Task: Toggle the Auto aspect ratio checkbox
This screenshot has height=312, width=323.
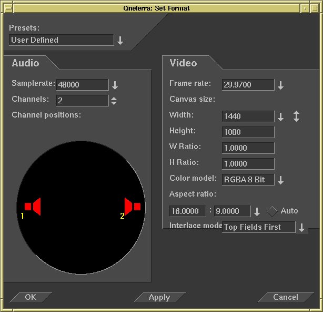Action: [x=272, y=211]
